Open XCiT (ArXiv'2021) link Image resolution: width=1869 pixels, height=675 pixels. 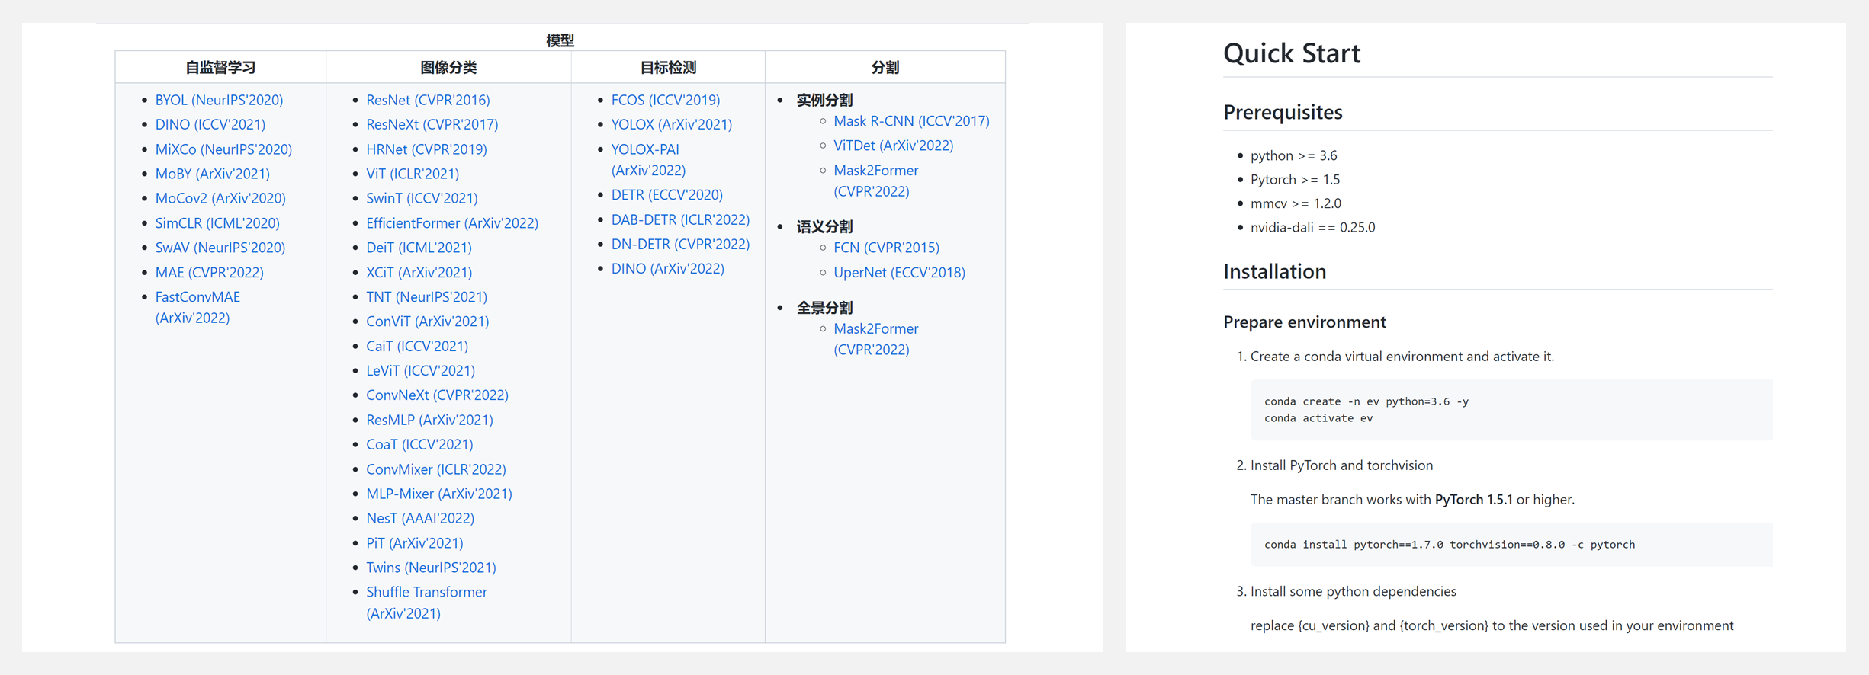419,272
